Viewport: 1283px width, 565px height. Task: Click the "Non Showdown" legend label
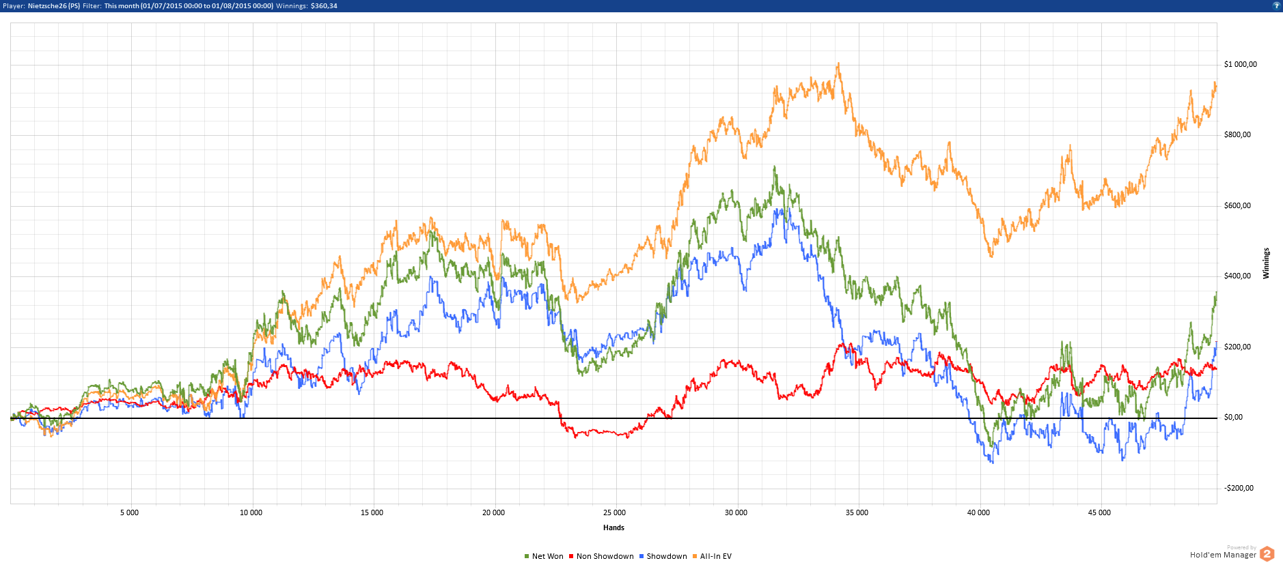coord(605,556)
